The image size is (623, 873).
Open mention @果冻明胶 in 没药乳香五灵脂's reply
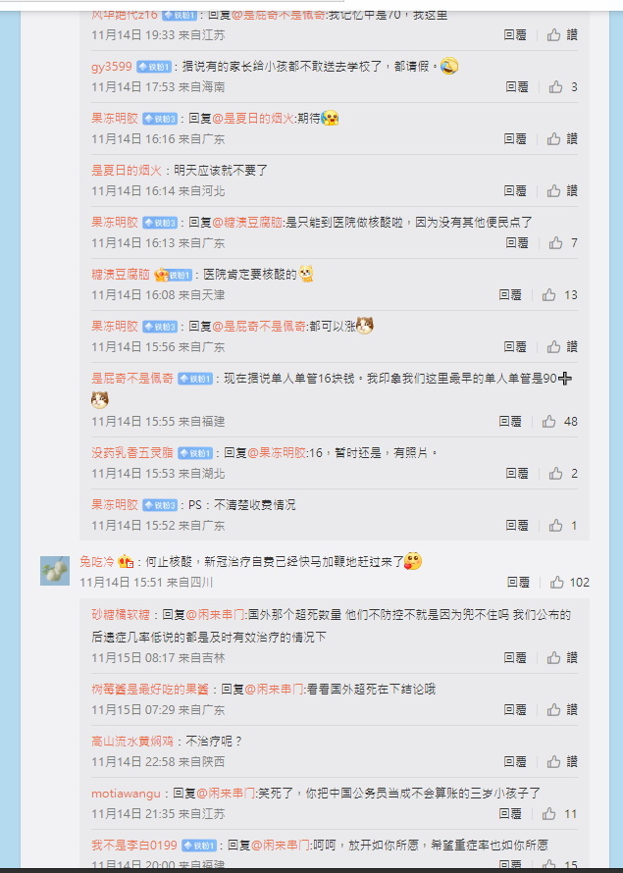tap(277, 453)
